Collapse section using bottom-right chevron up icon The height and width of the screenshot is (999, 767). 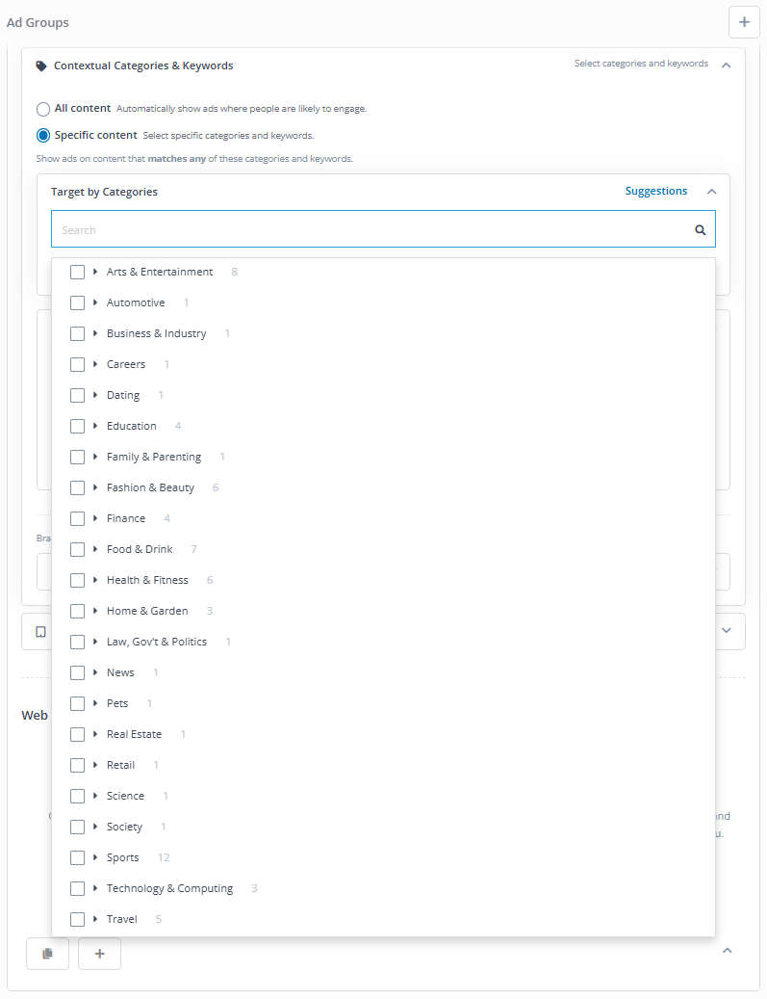(x=727, y=951)
